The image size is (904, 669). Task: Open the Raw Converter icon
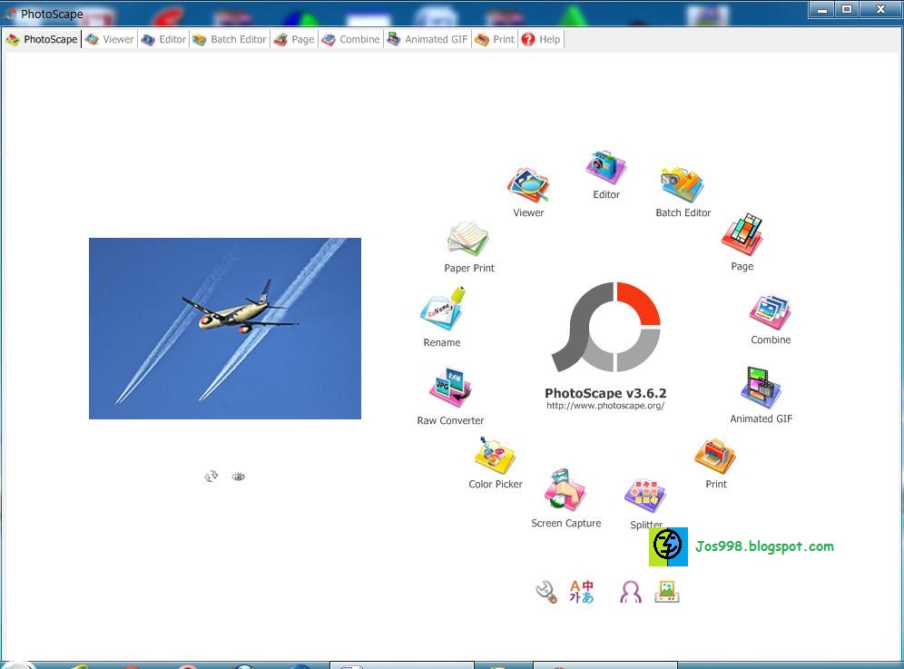pyautogui.click(x=450, y=388)
